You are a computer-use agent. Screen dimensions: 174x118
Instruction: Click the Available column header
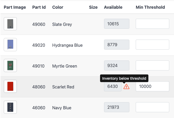point(113,7)
